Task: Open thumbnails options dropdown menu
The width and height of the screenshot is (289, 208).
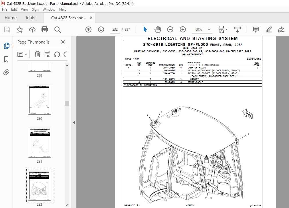Action: 22,54
